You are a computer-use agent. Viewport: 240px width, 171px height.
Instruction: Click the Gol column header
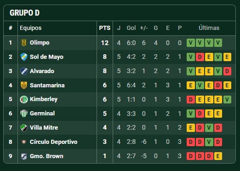tap(131, 28)
